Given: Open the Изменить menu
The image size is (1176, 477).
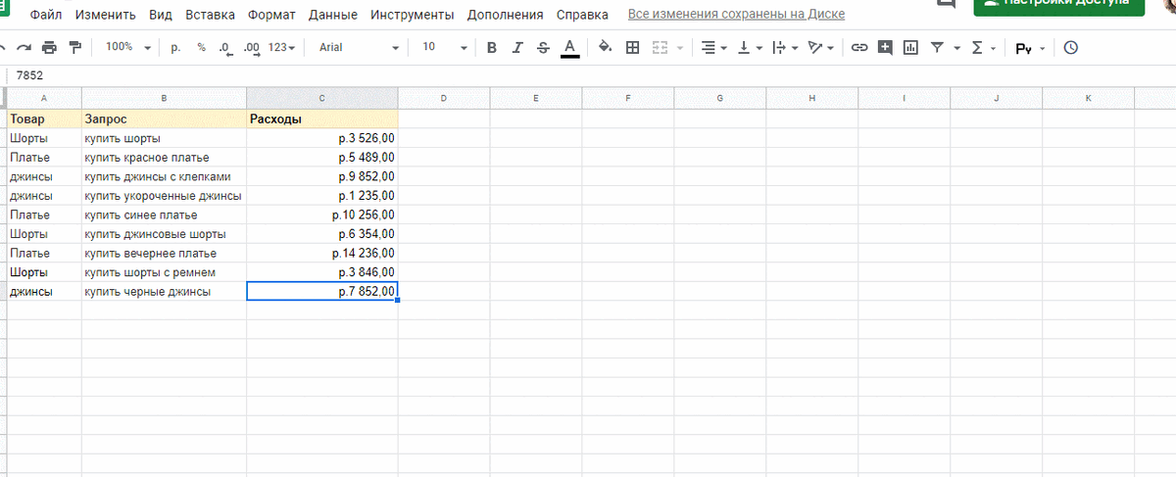Looking at the screenshot, I should coord(105,15).
